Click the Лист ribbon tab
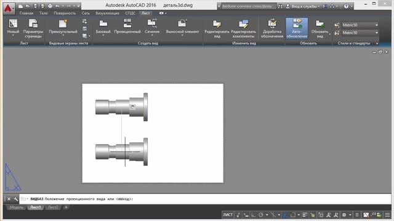The image size is (394, 221). point(145,13)
